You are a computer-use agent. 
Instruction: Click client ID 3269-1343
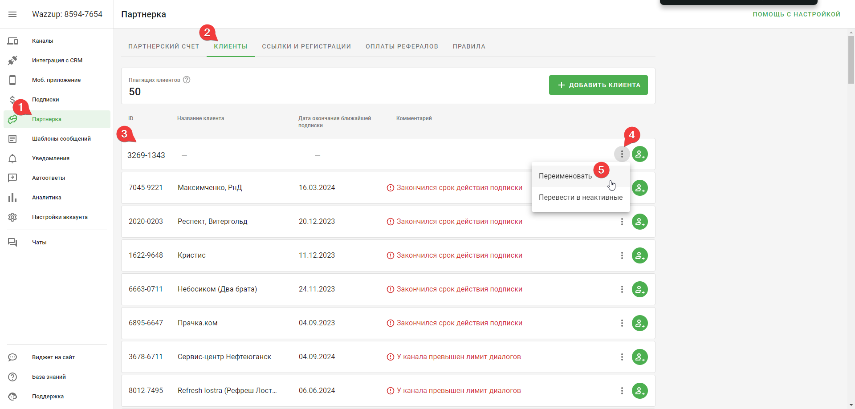click(146, 155)
